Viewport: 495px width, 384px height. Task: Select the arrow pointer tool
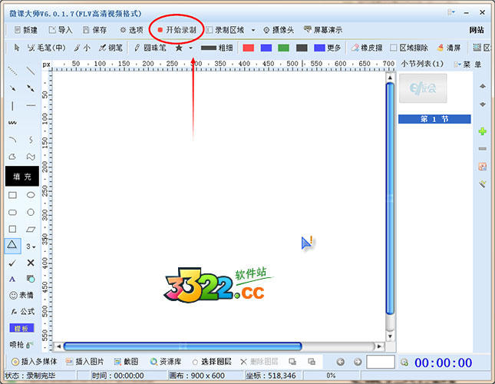click(x=16, y=48)
